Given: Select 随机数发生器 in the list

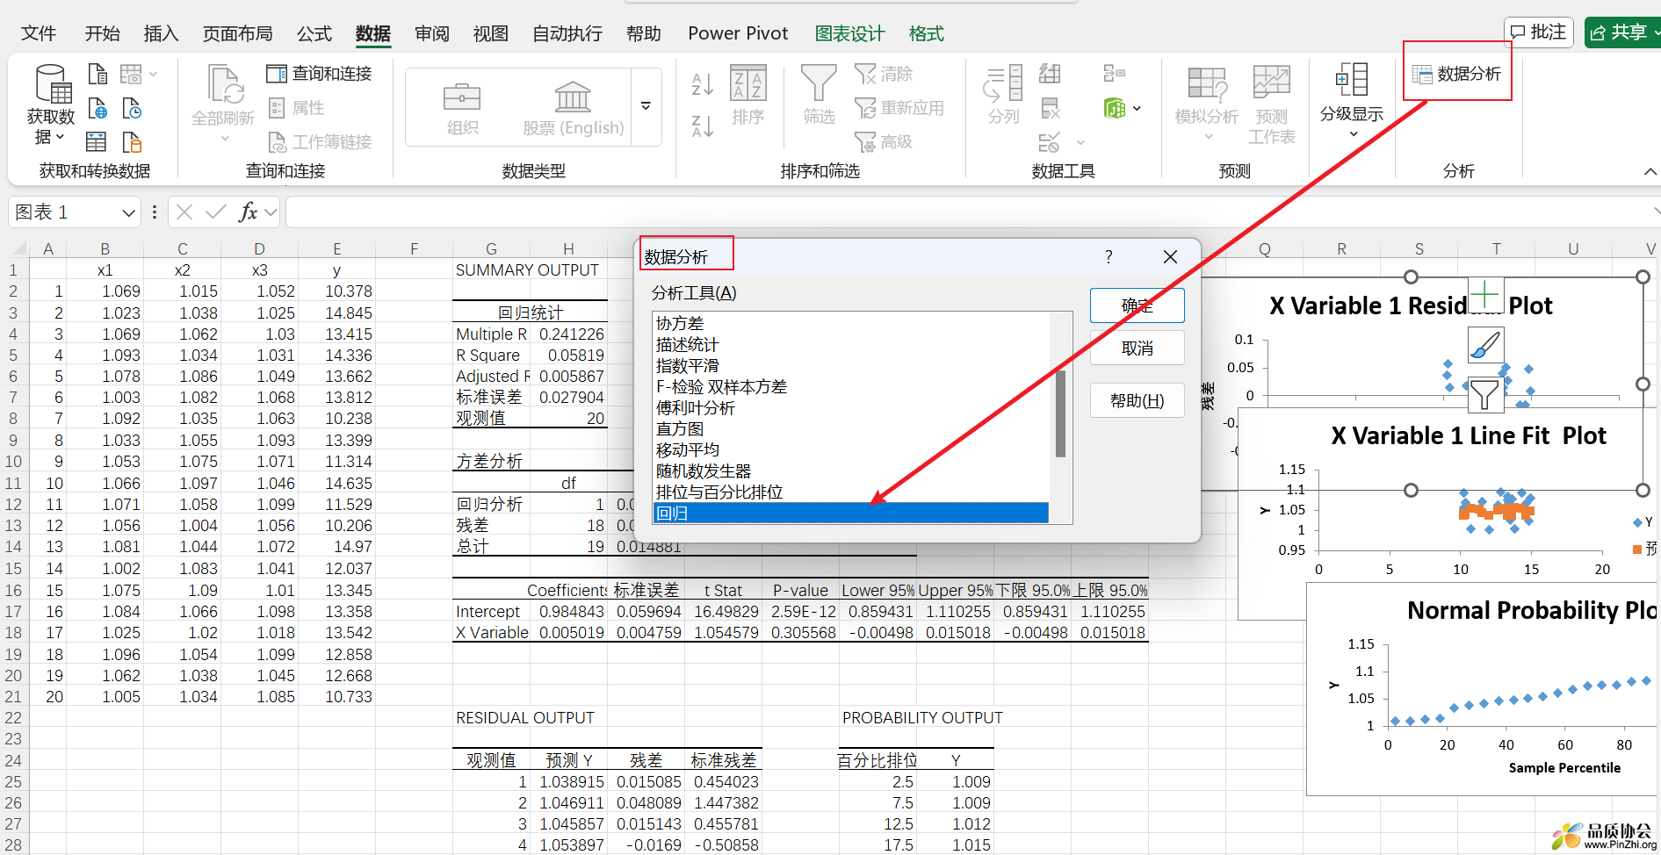Looking at the screenshot, I should [850, 471].
